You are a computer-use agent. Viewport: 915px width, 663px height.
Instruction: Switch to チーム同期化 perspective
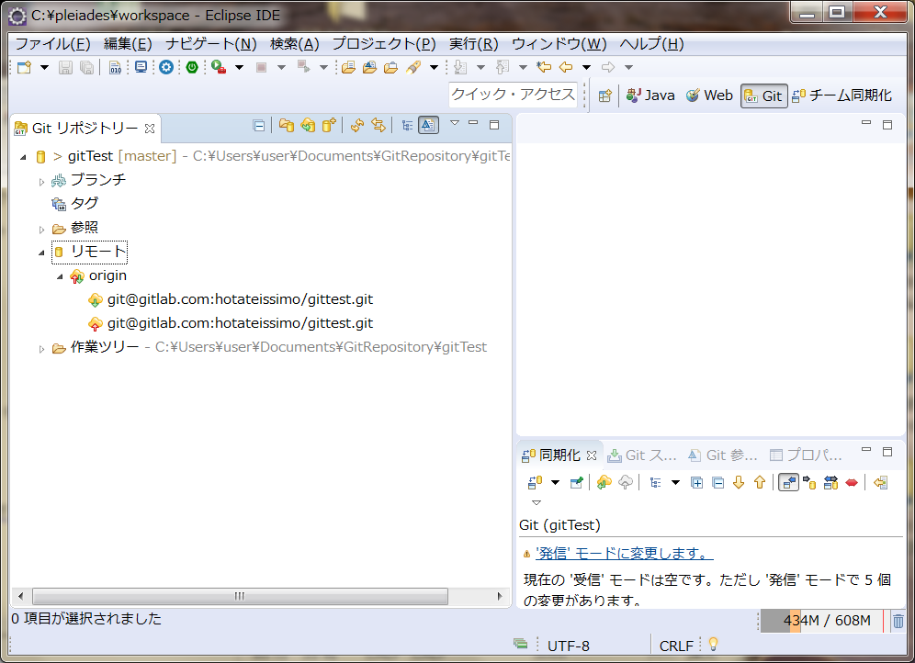pyautogui.click(x=842, y=96)
